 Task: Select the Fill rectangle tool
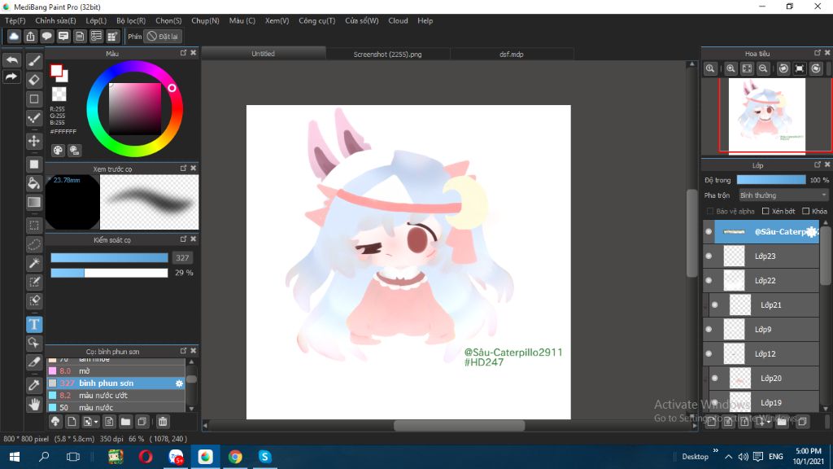click(34, 164)
